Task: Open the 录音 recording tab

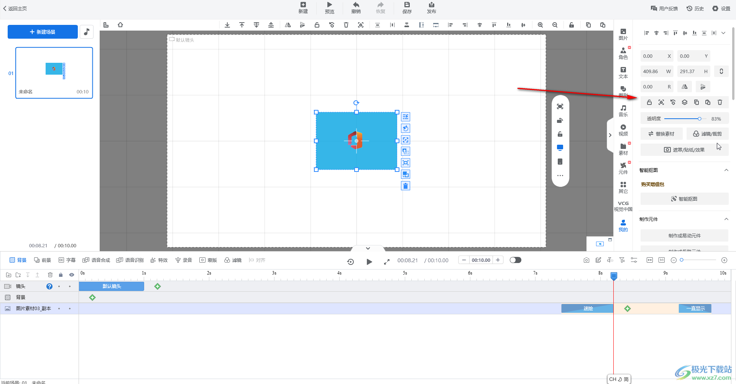Action: pos(184,260)
